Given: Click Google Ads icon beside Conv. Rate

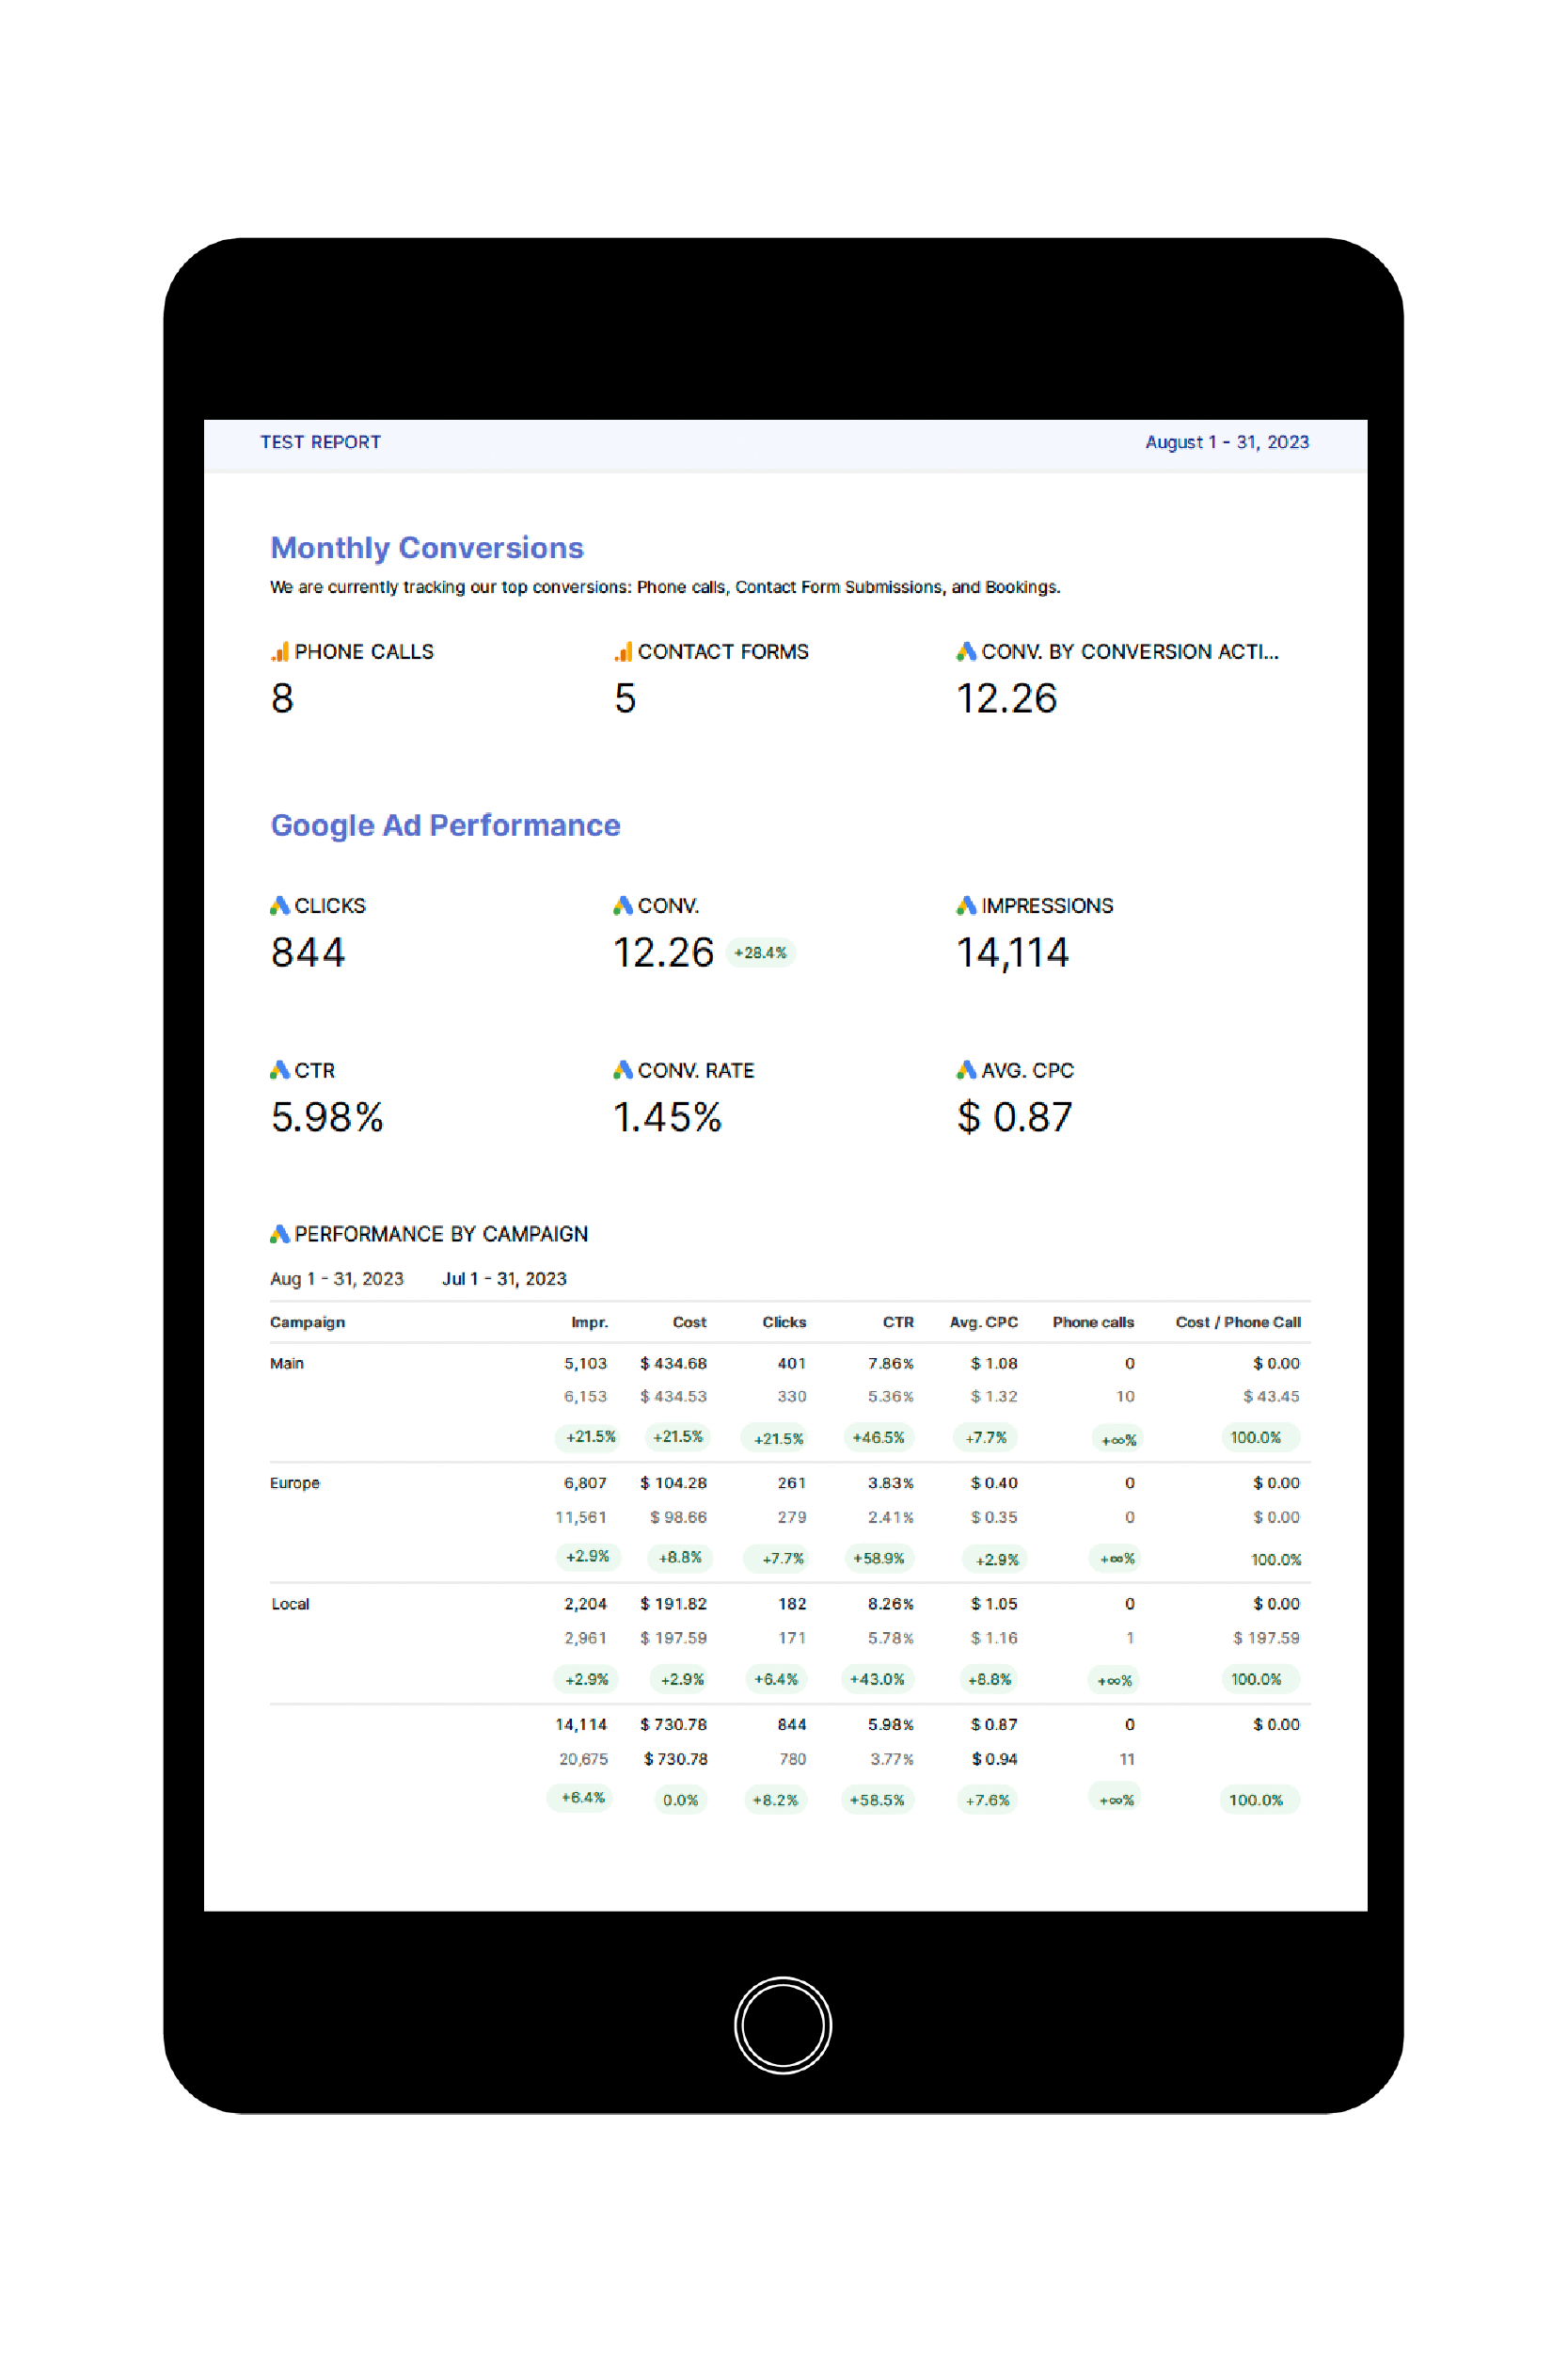Looking at the screenshot, I should pyautogui.click(x=623, y=1070).
